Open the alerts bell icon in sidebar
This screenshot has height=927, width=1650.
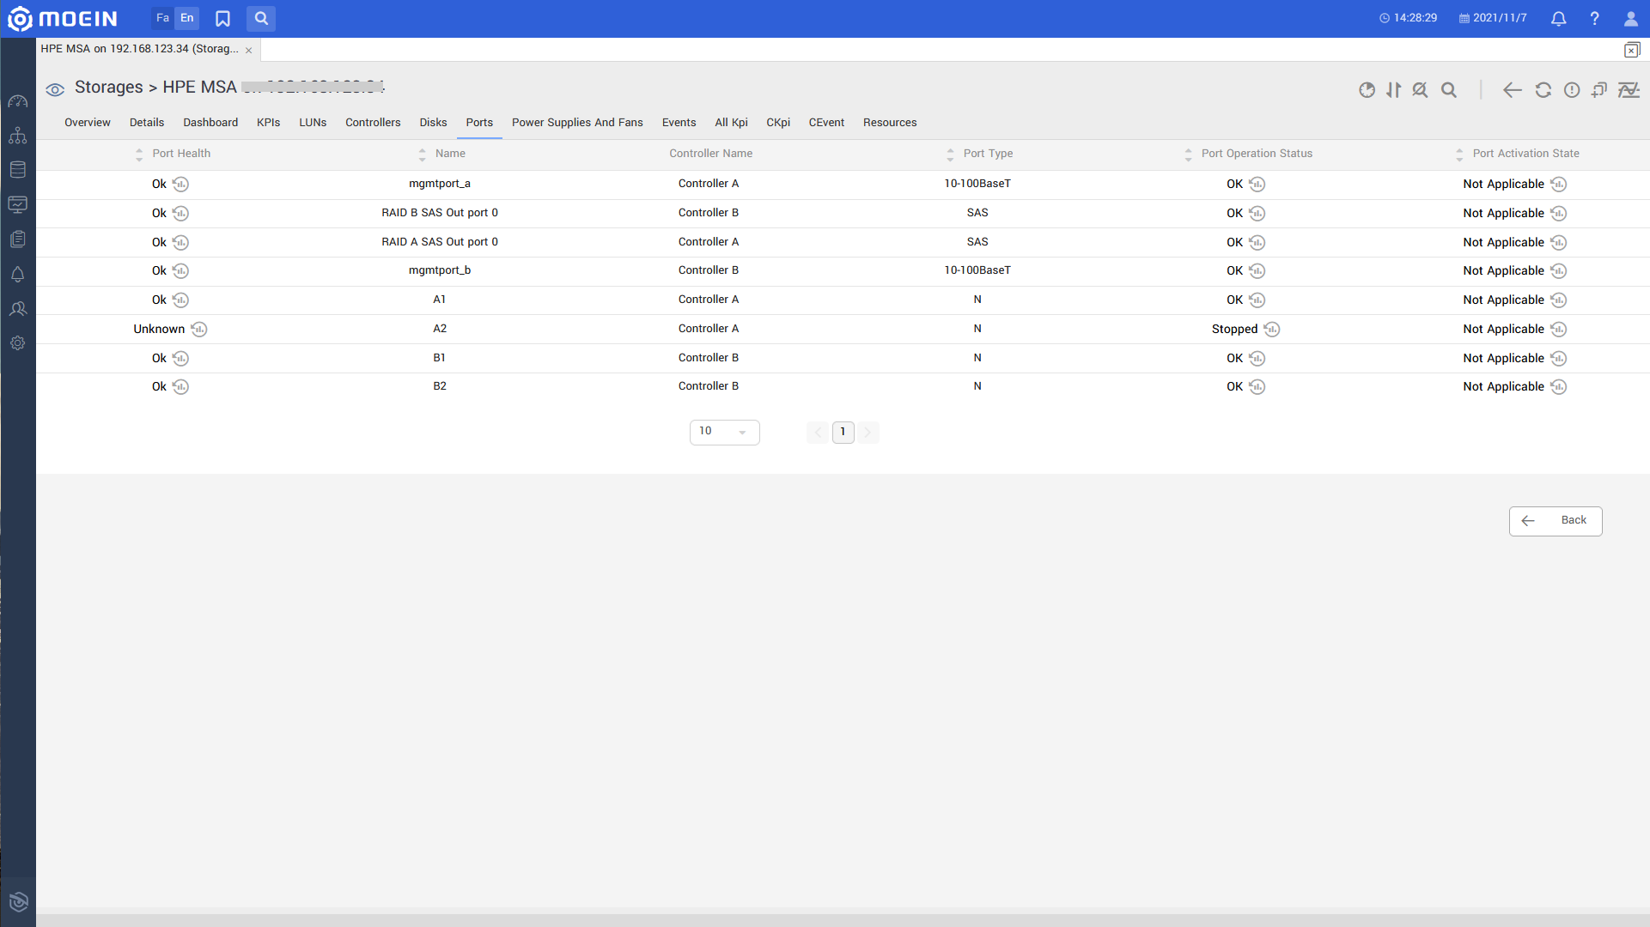point(18,274)
